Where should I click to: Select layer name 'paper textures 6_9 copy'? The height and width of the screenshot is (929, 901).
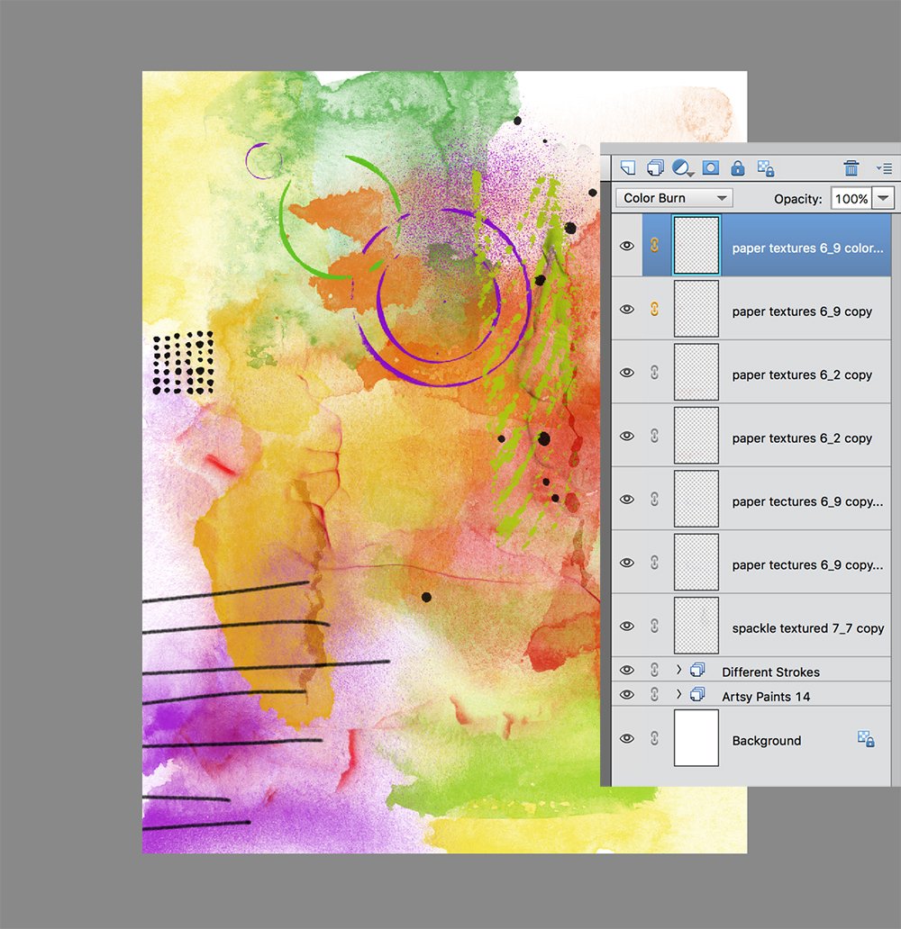pyautogui.click(x=802, y=311)
